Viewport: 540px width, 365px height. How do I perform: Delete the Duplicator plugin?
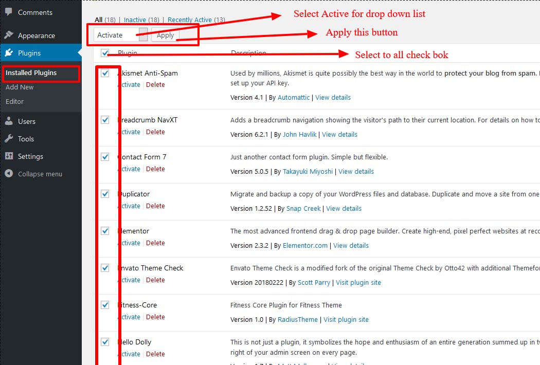point(155,206)
